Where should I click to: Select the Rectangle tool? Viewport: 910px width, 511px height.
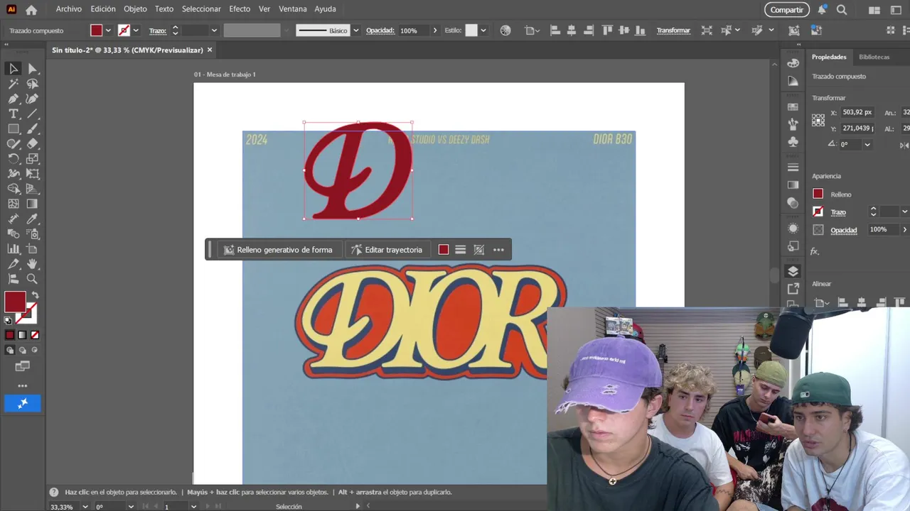click(x=14, y=129)
